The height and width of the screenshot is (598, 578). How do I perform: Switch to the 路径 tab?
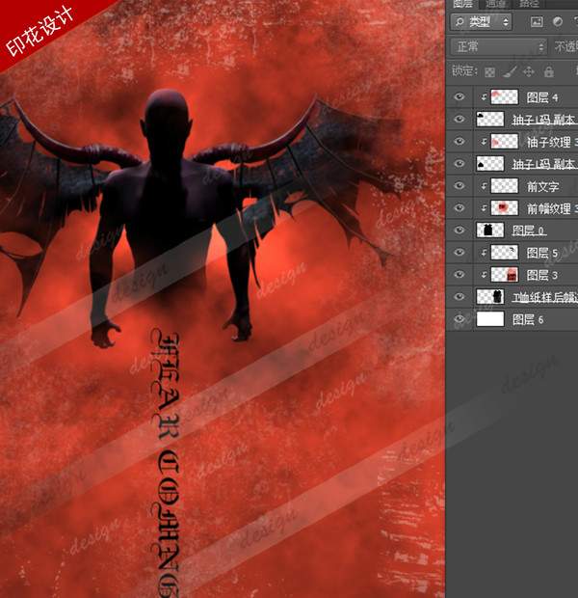click(x=529, y=4)
